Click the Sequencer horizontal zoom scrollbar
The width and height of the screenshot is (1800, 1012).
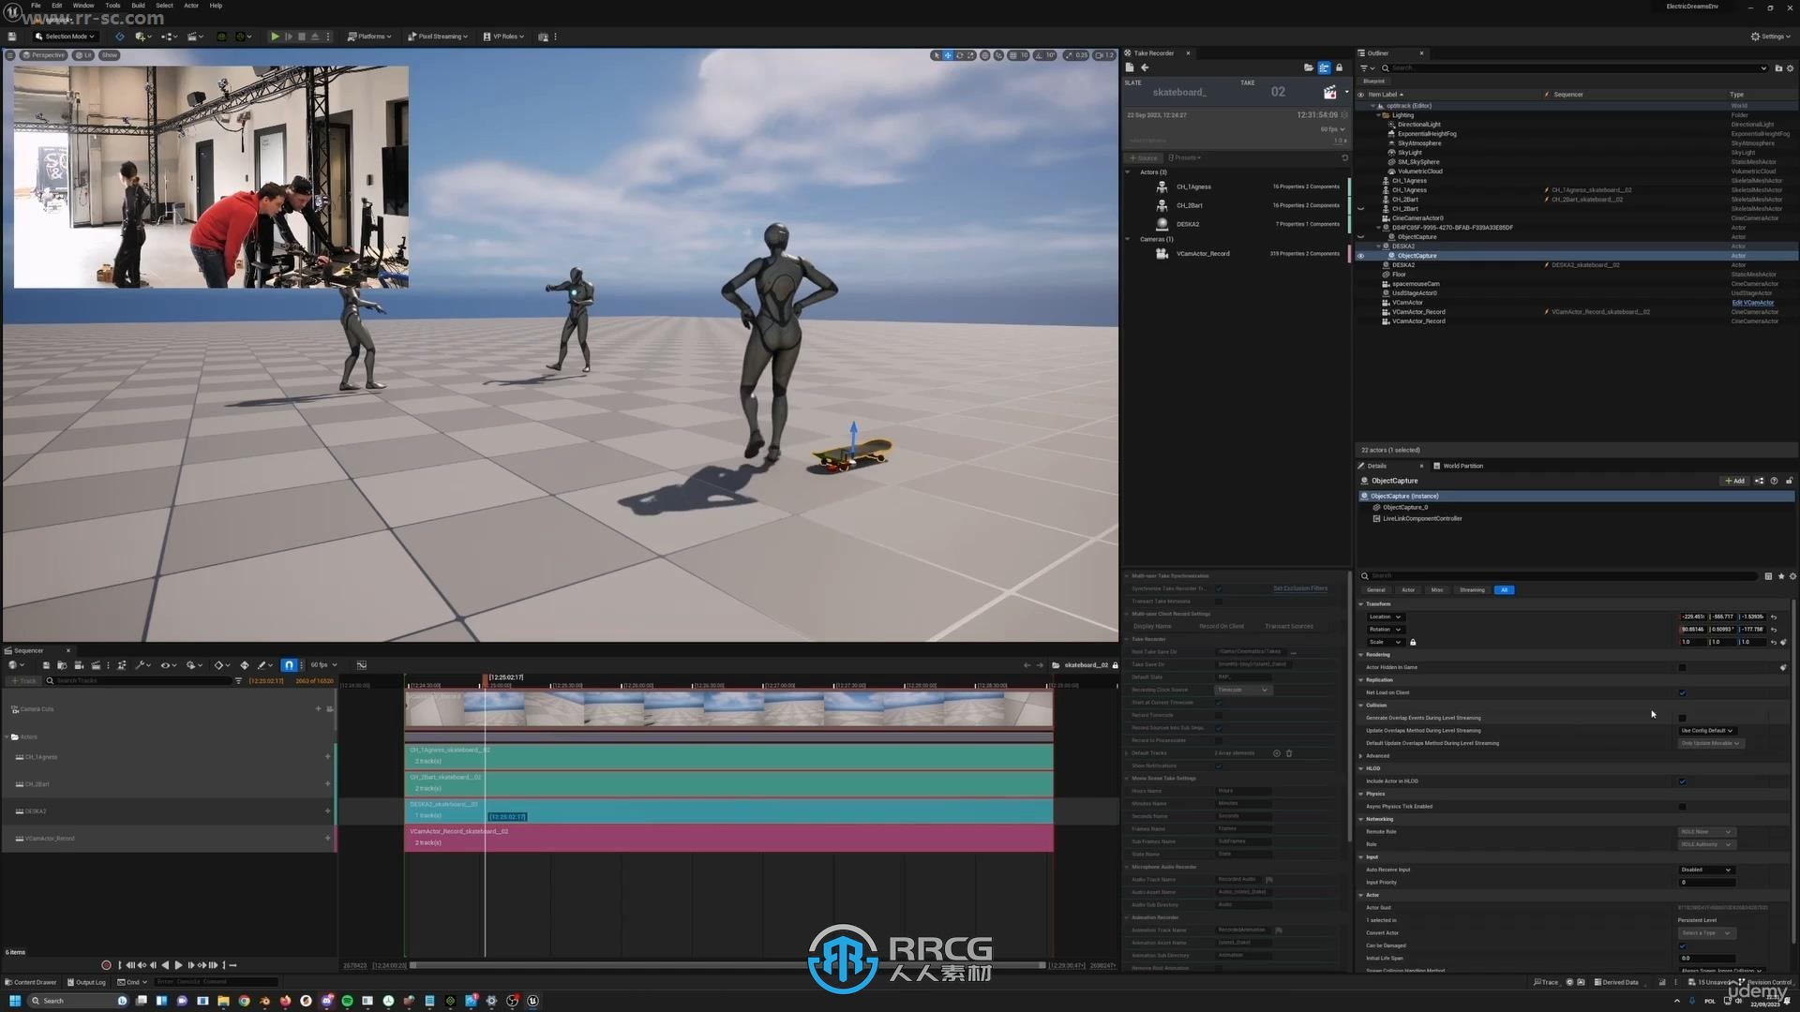coord(727,965)
